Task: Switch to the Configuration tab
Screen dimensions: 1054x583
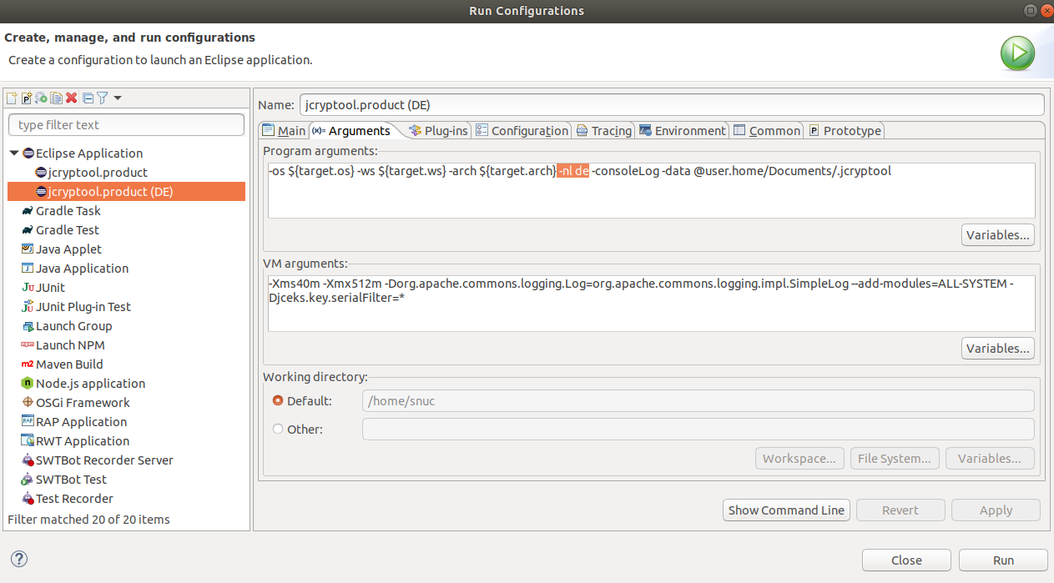Action: 522,131
